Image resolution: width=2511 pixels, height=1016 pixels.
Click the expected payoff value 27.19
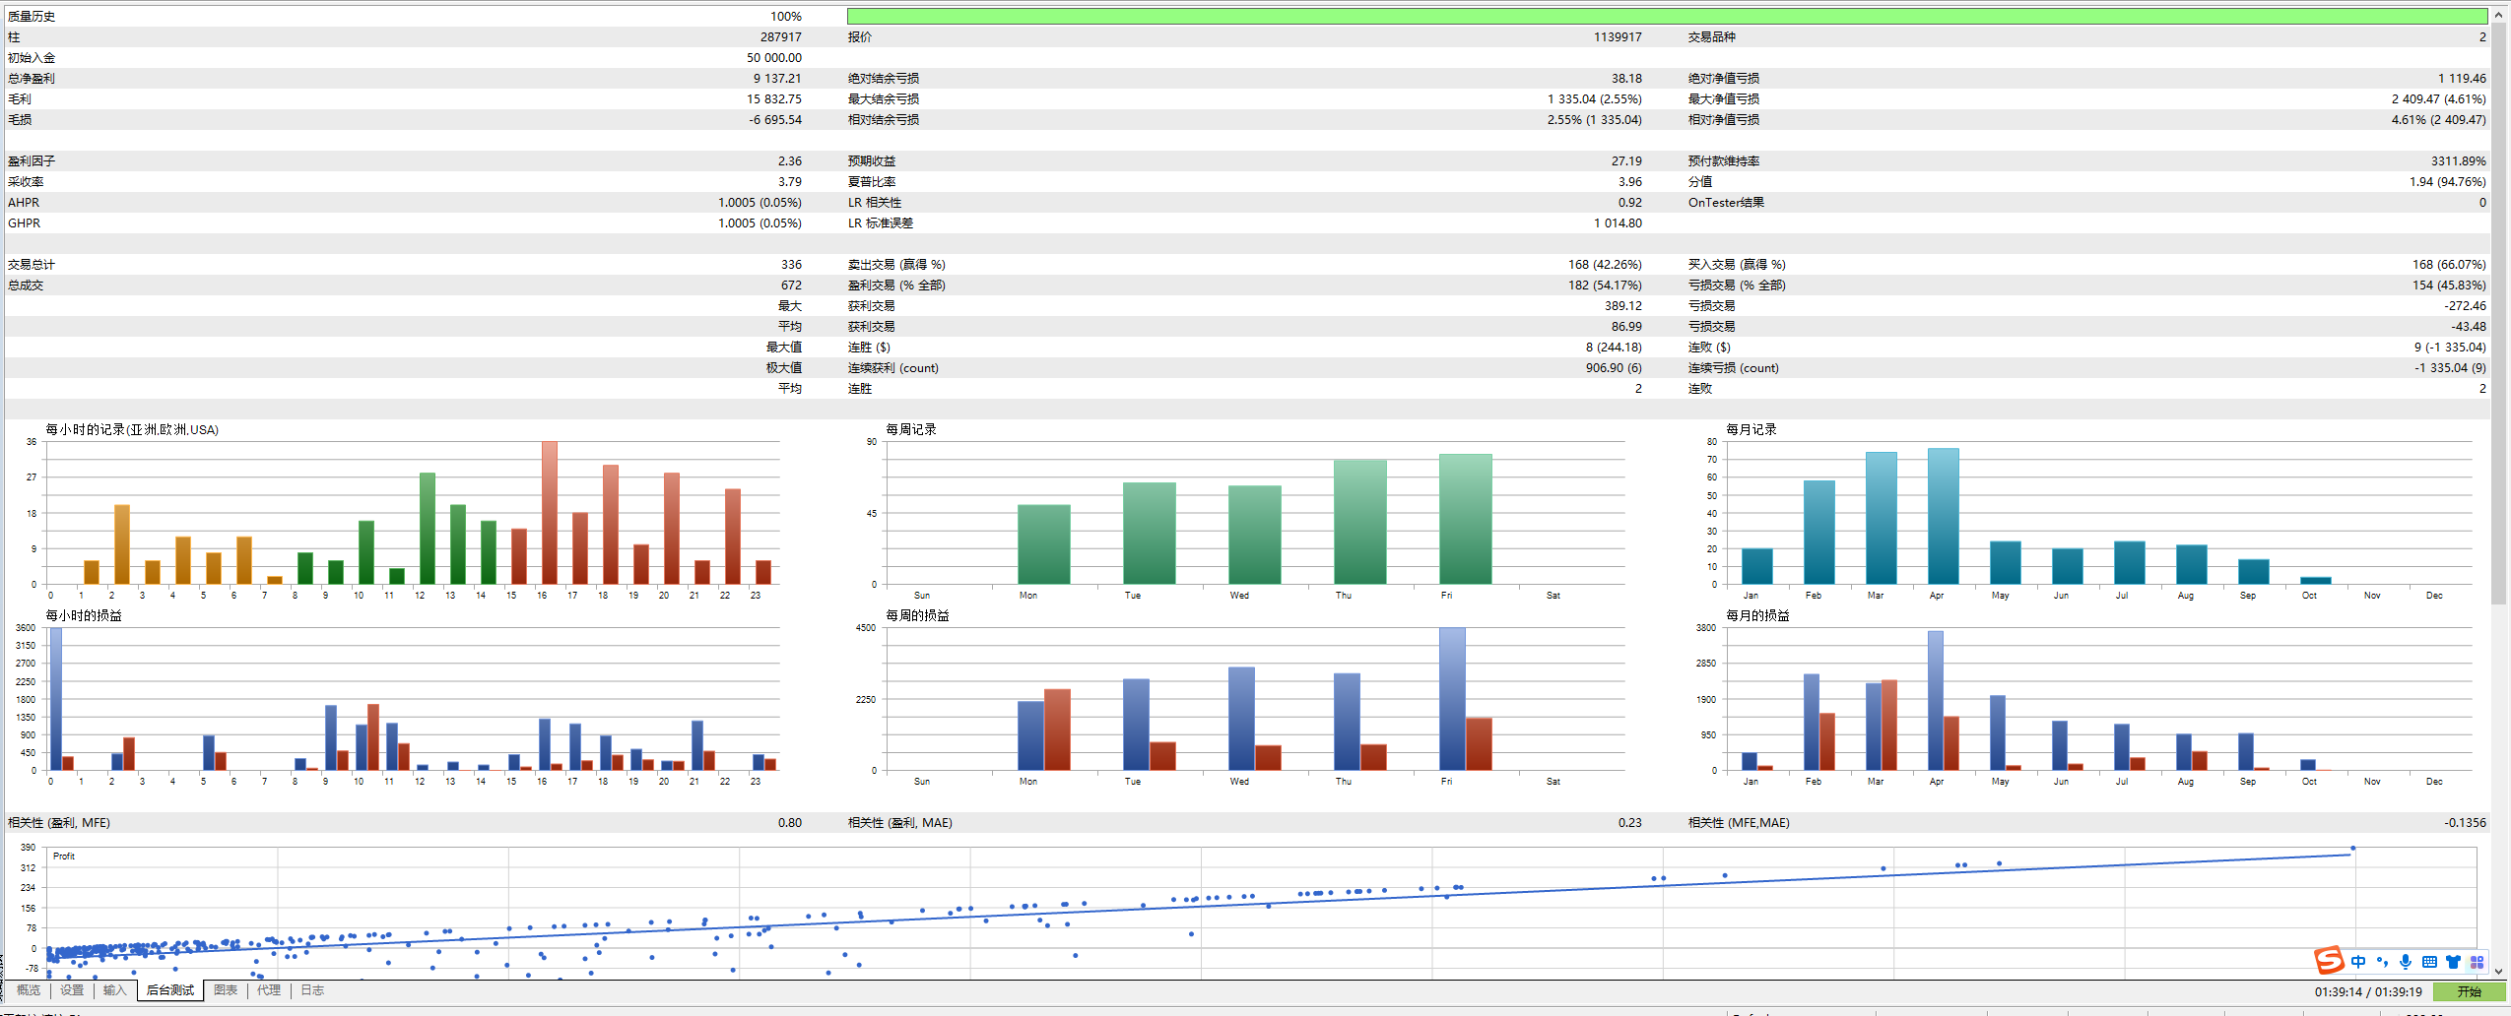1627,160
